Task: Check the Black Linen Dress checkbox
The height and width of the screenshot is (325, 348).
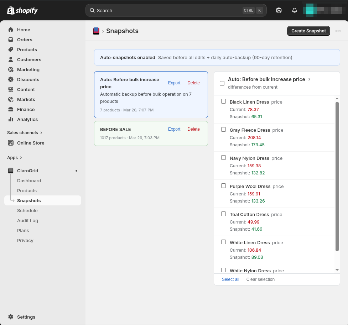Action: point(223,101)
